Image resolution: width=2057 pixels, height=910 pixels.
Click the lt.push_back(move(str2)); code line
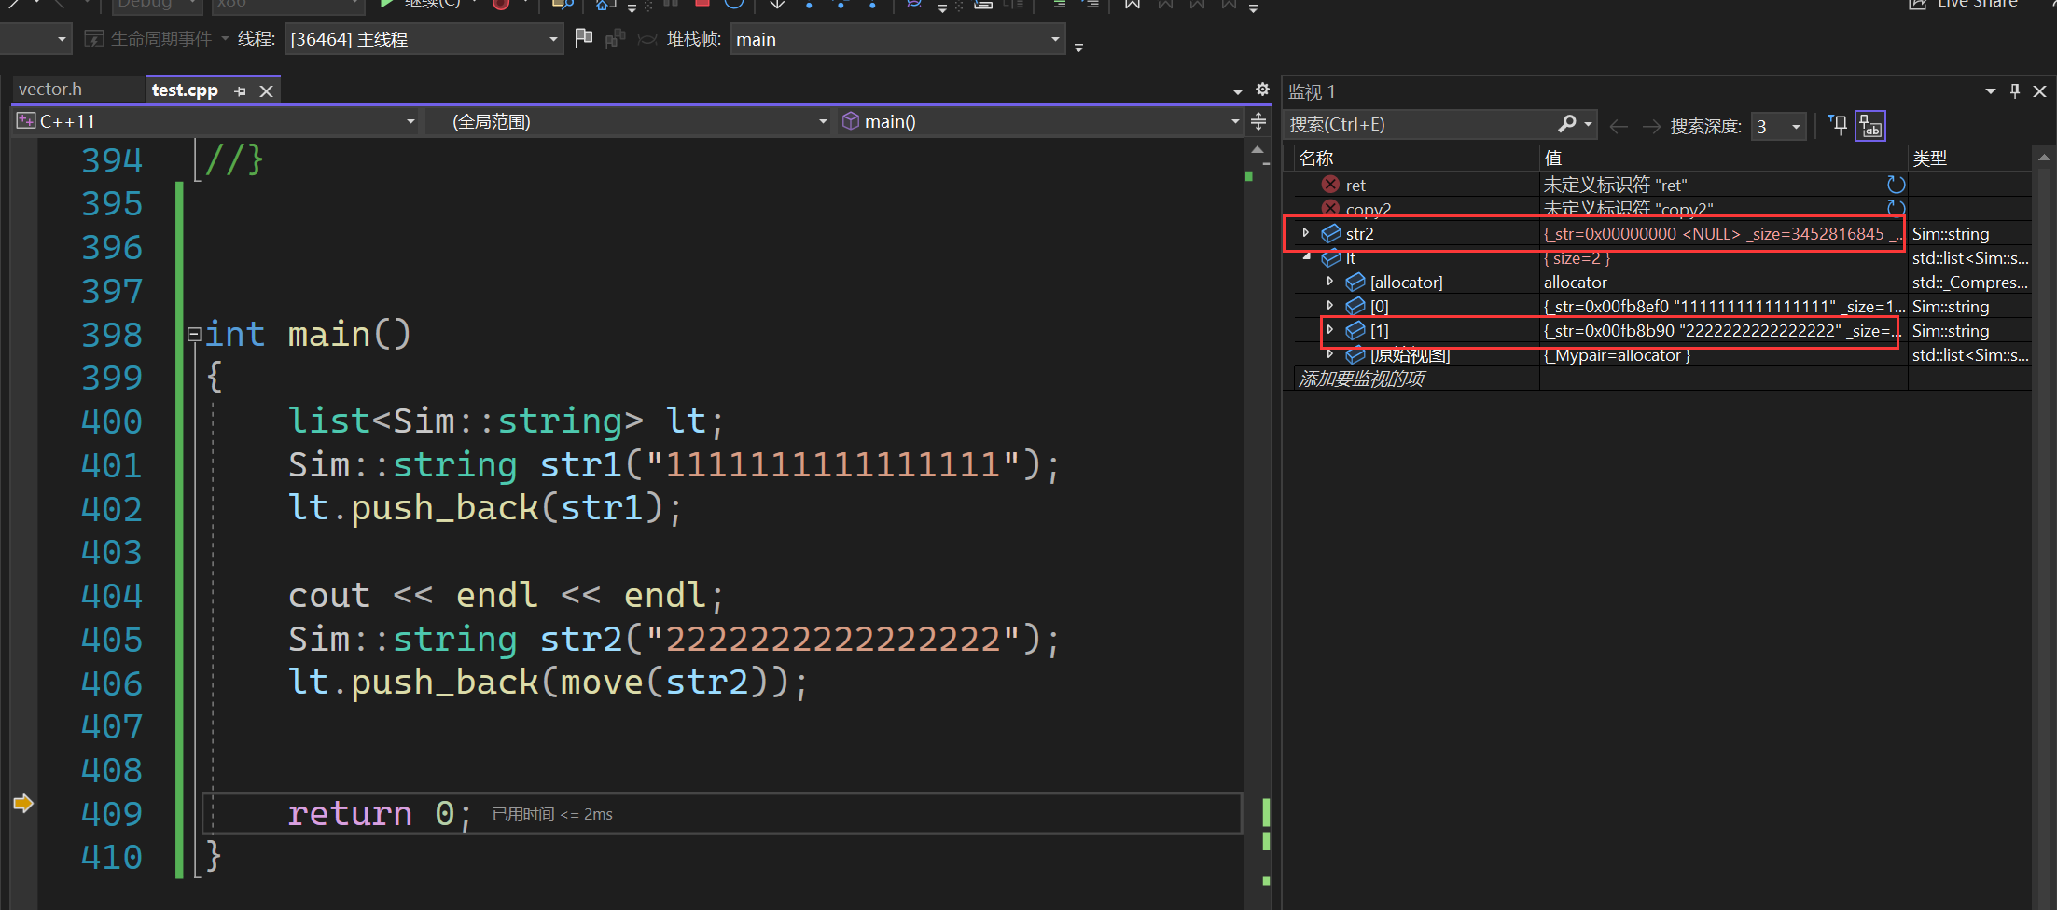pyautogui.click(x=548, y=683)
